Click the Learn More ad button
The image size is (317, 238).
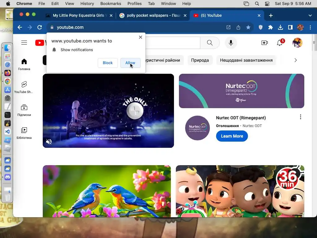232,136
